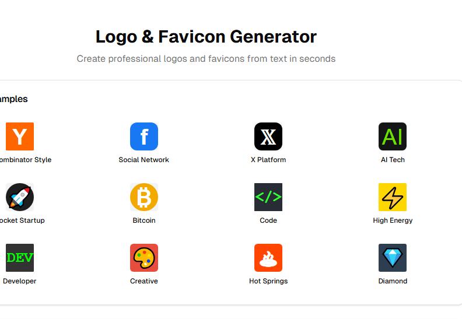The image size is (462, 319).
Task: Click the AI Tech label
Action: (393, 160)
